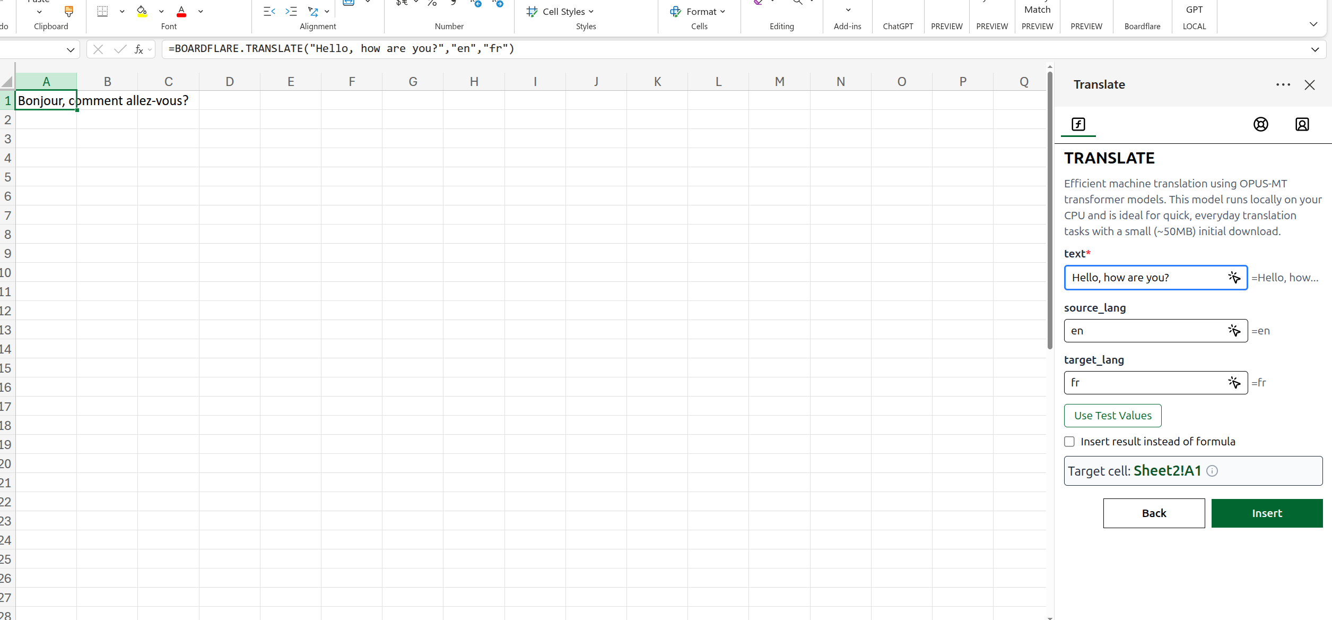Expand the Fill Color dropdown arrow
This screenshot has width=1332, height=620.
pos(161,11)
